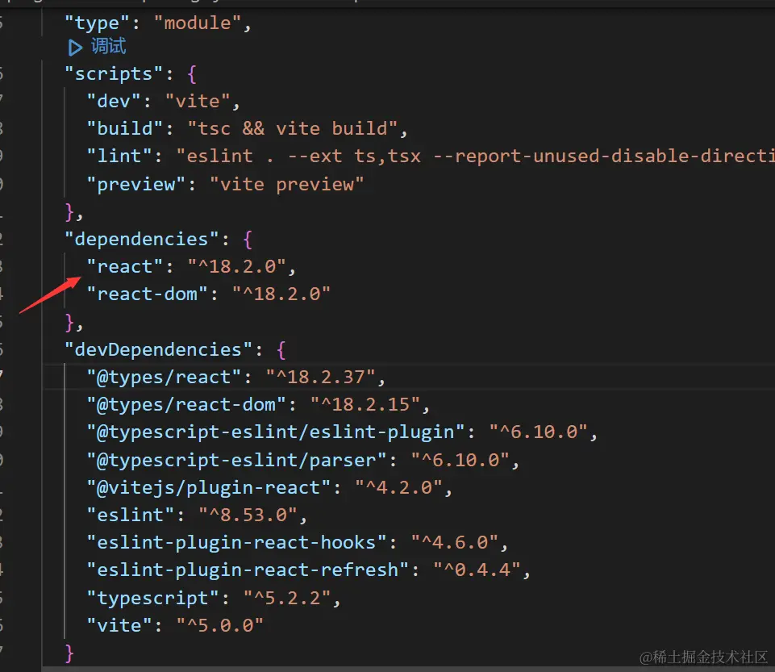Click the "@types/react" key
The image size is (775, 672).
pos(164,378)
